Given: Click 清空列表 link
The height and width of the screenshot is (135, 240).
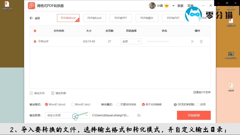Looking at the screenshot, I should pos(61,93).
